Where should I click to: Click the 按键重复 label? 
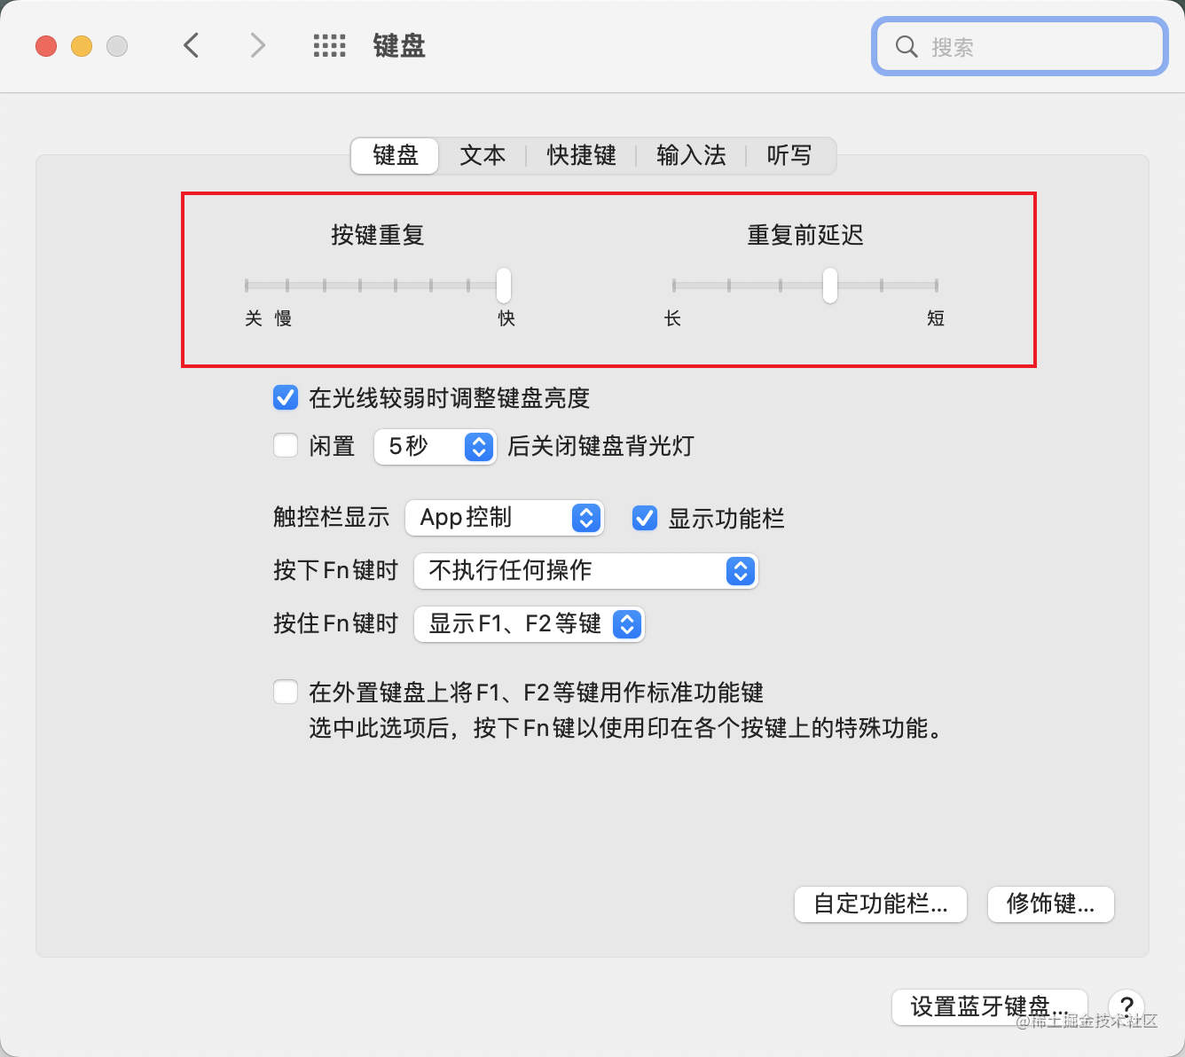(x=378, y=235)
